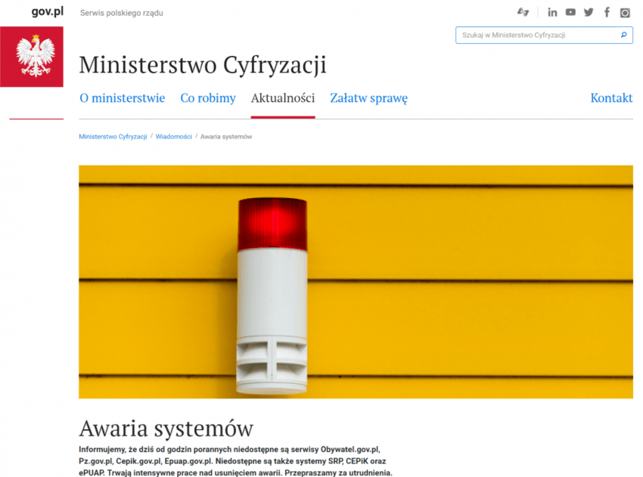Go to the 'Kontakt' page
This screenshot has height=477, width=643.
[x=611, y=98]
